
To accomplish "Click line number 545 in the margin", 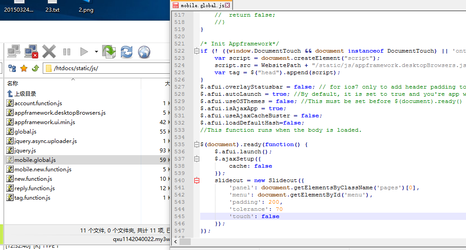I will (x=179, y=216).
